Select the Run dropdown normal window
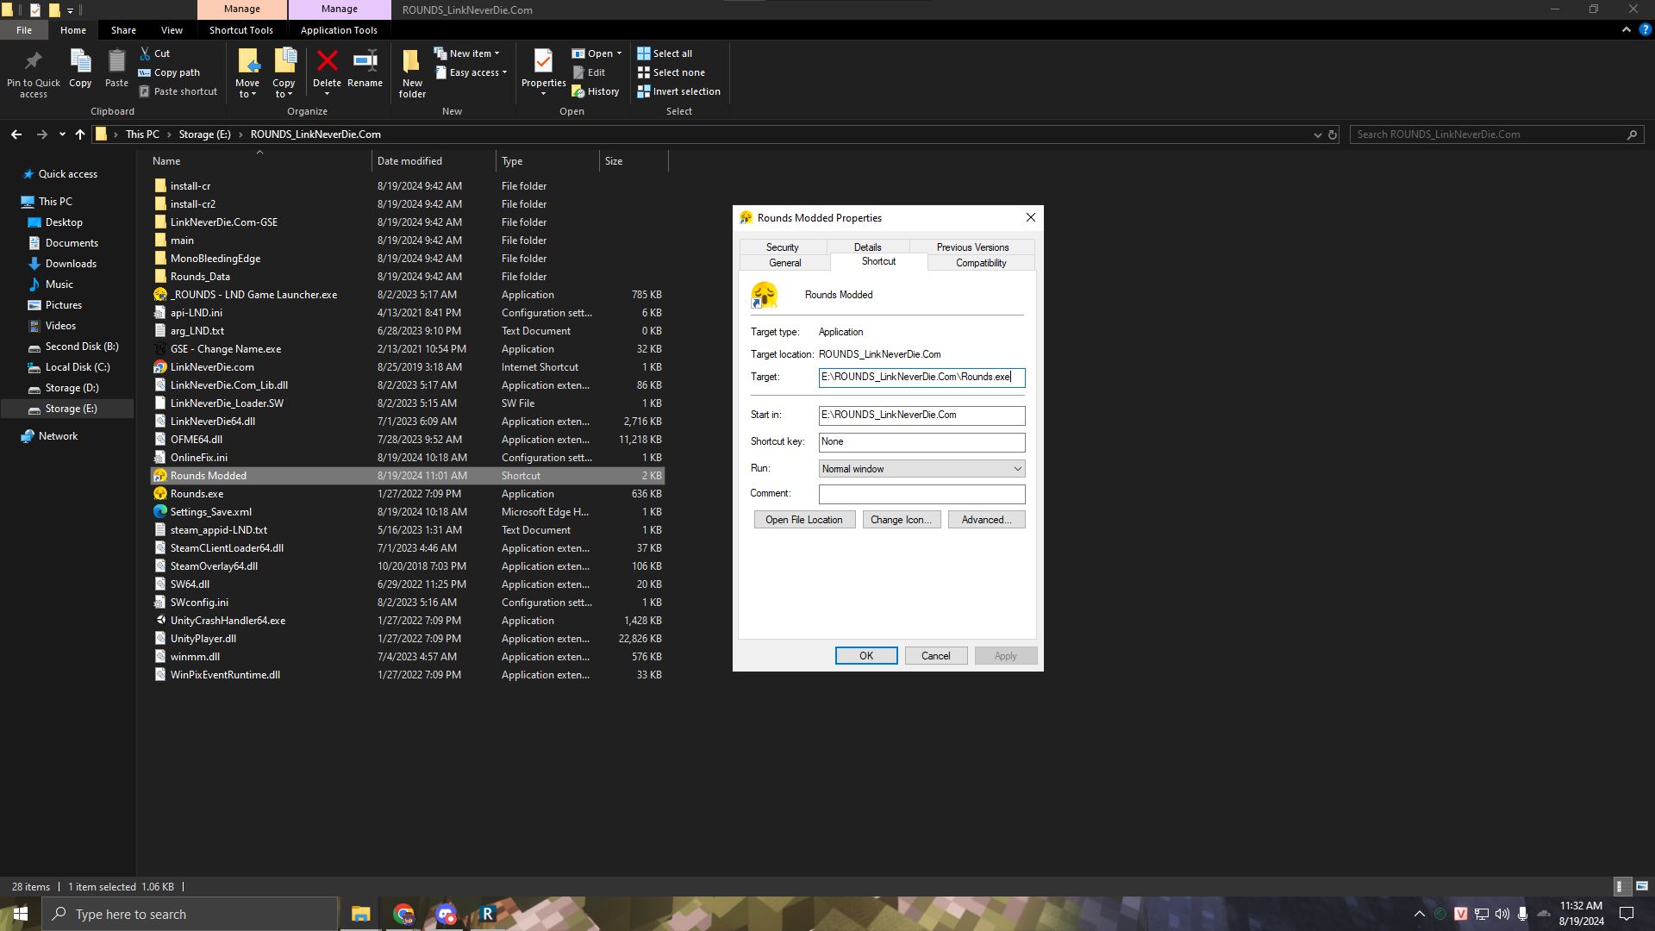 (x=920, y=467)
